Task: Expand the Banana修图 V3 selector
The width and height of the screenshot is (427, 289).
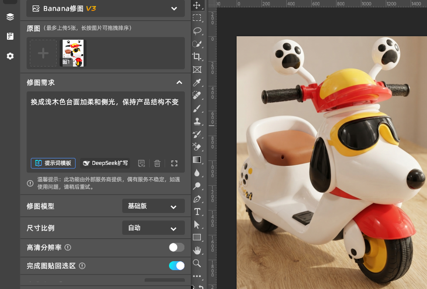Action: tap(105, 8)
